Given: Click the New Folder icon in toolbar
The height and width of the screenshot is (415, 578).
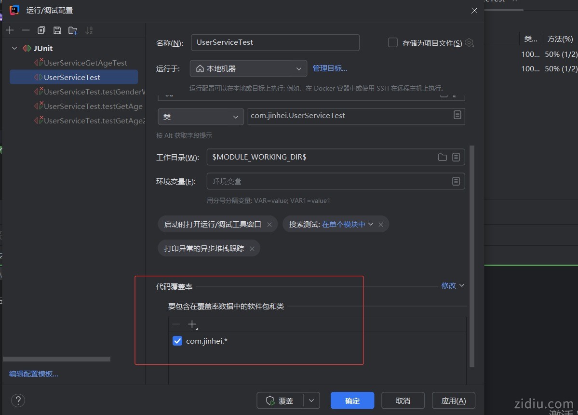Looking at the screenshot, I should click(x=73, y=30).
